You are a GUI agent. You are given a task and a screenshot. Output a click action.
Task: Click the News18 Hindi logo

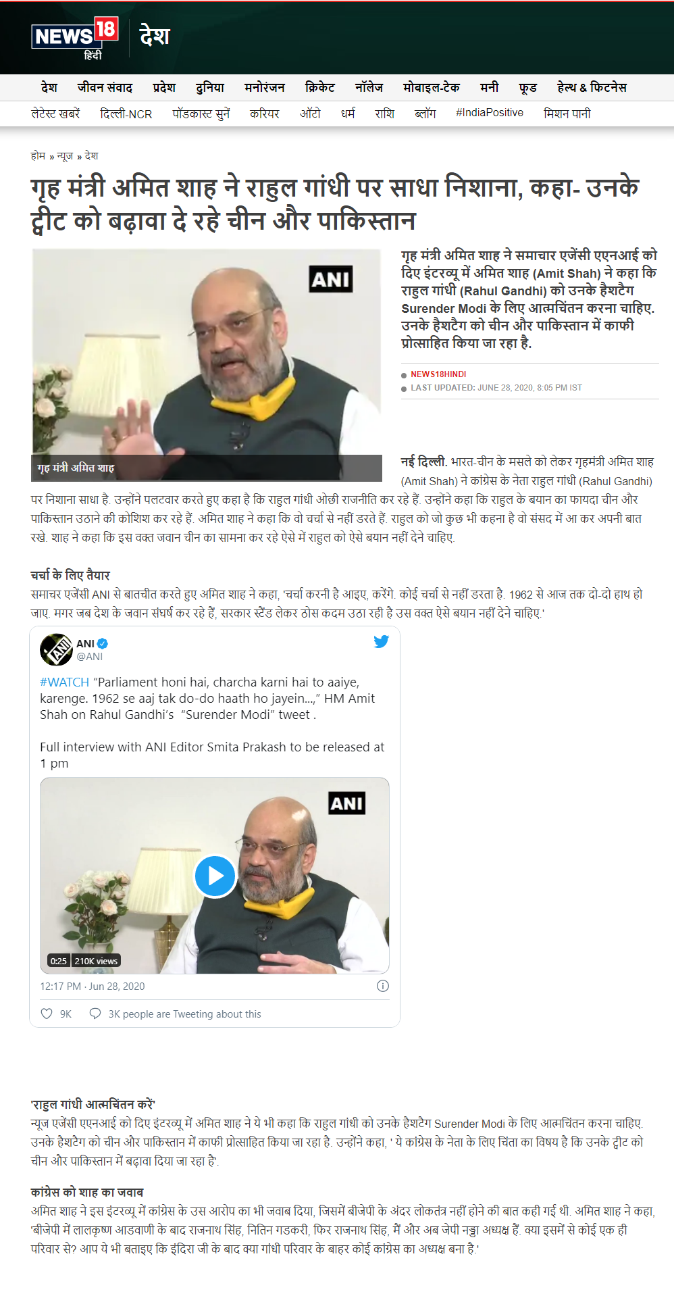(75, 39)
